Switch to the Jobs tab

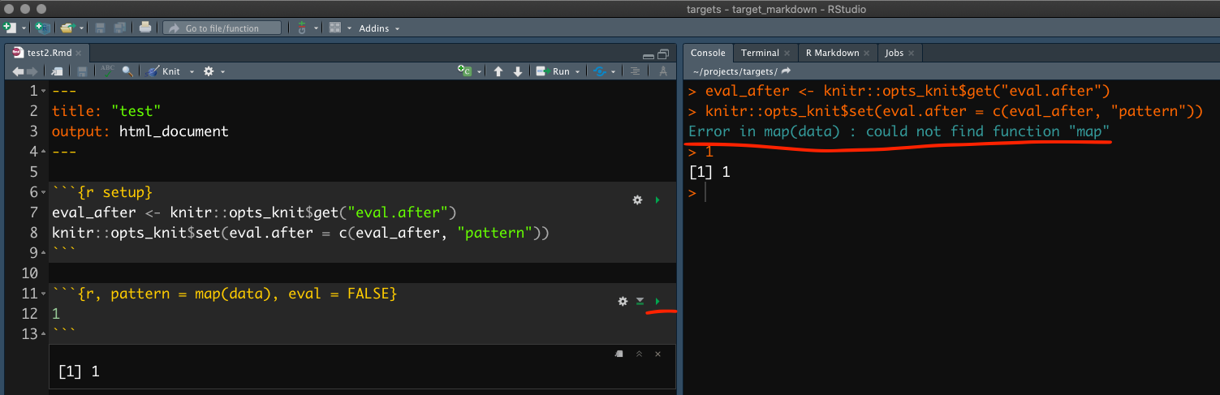coord(895,53)
